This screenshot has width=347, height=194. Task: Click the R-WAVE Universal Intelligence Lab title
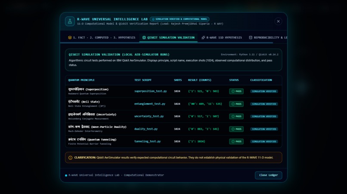coord(112,19)
